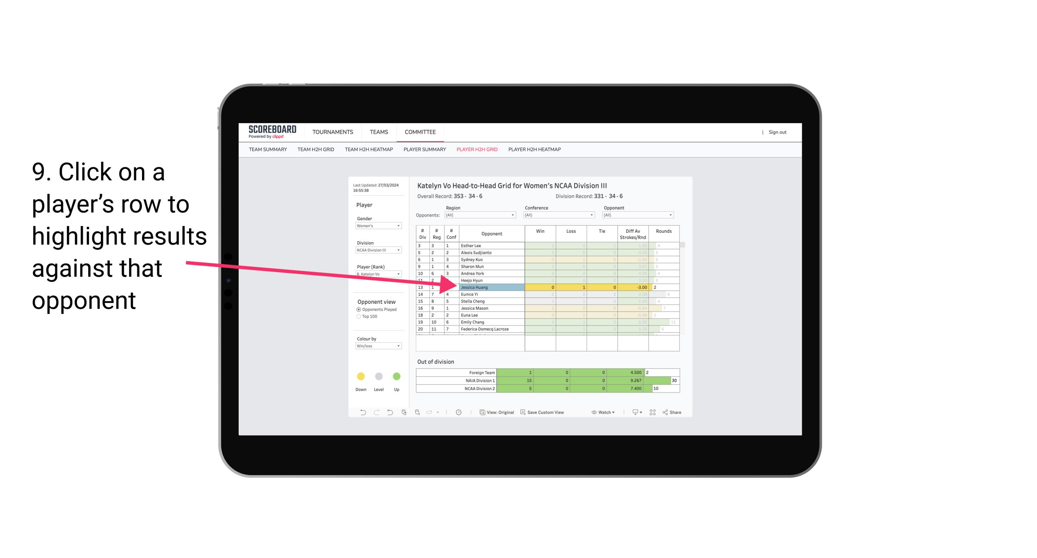Click the yellow Down colour swatch
The image size is (1037, 558).
point(360,376)
